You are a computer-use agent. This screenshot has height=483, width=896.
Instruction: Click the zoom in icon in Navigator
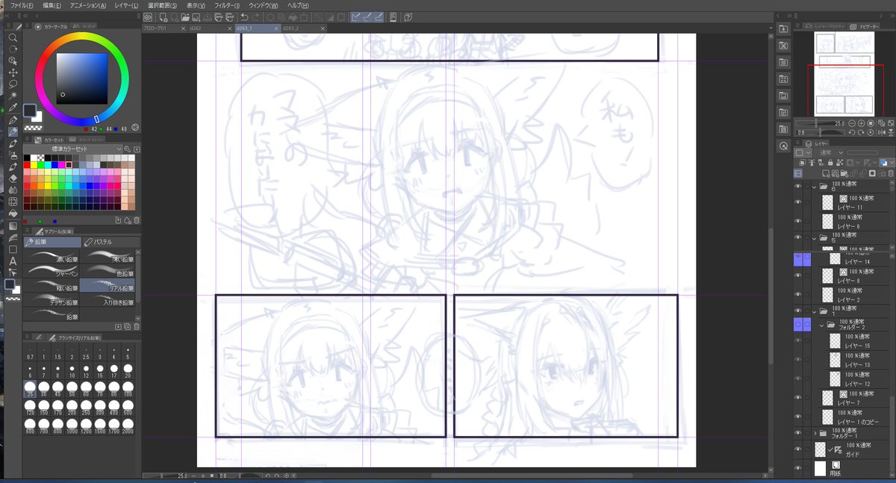pyautogui.click(x=862, y=122)
